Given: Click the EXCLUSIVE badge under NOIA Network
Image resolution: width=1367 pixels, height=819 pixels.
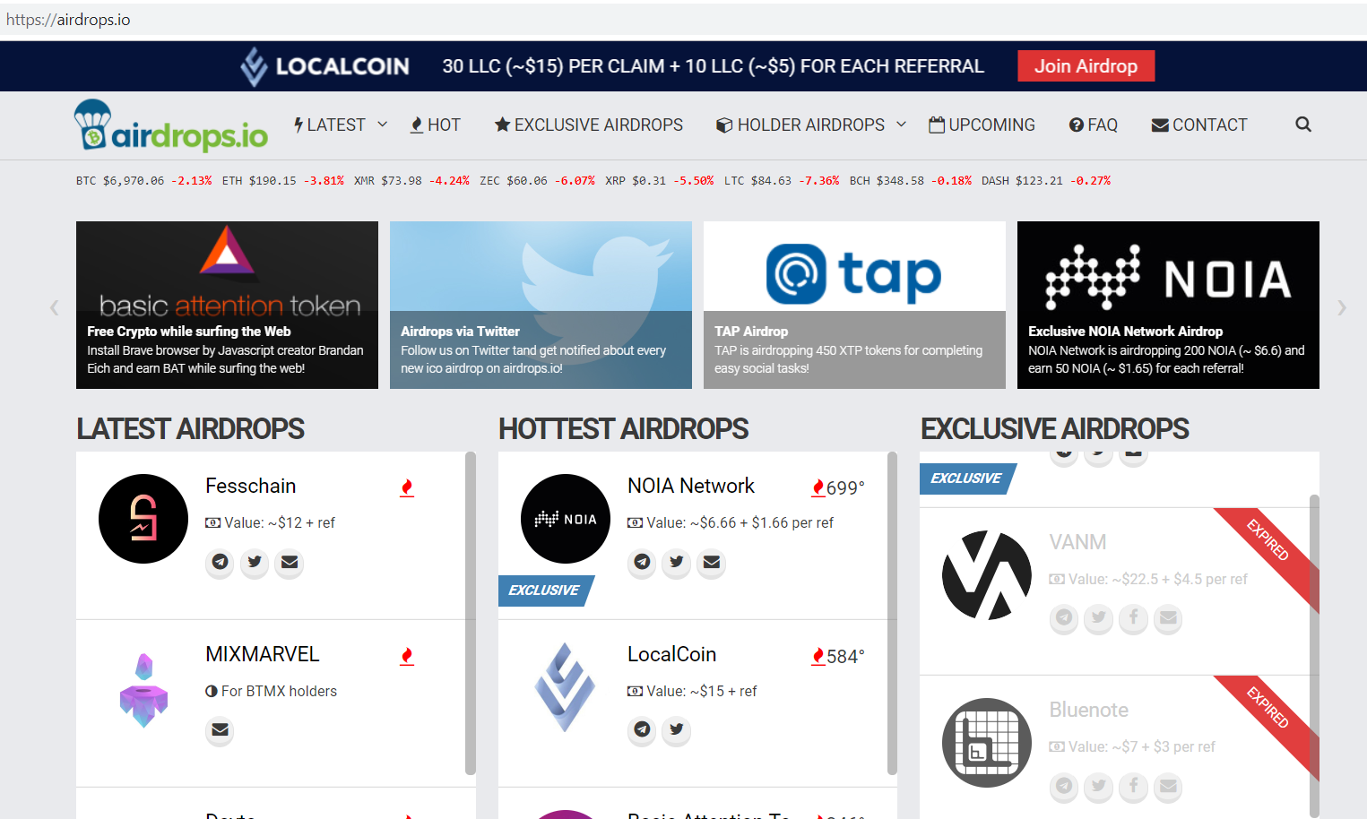Looking at the screenshot, I should coord(544,591).
